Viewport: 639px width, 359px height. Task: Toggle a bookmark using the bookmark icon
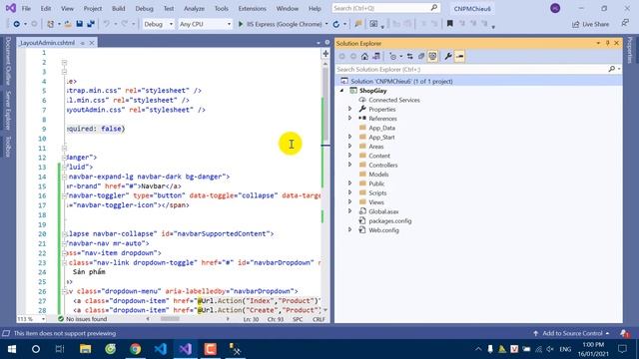coord(450,24)
